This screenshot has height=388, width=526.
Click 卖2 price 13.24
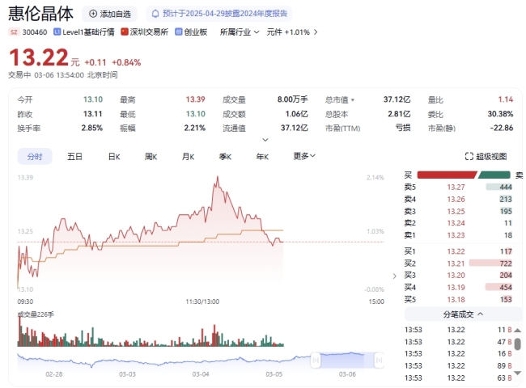pyautogui.click(x=456, y=223)
